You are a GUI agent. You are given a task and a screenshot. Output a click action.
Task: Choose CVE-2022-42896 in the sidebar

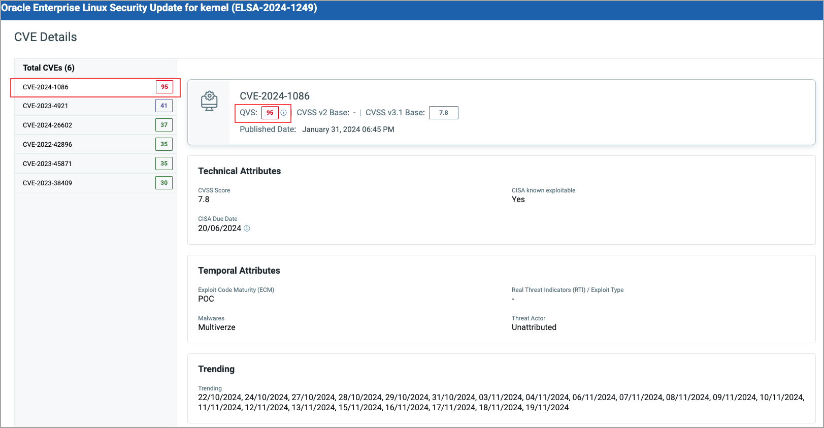coord(48,145)
